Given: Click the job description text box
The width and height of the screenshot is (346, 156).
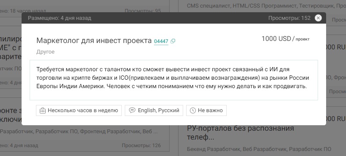Looking at the screenshot, I should pyautogui.click(x=174, y=80).
